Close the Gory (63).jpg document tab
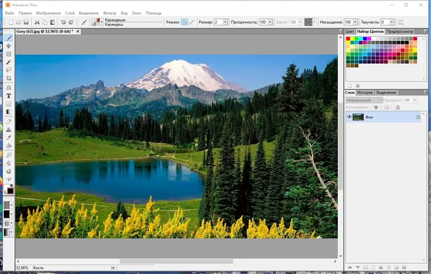 coord(78,32)
